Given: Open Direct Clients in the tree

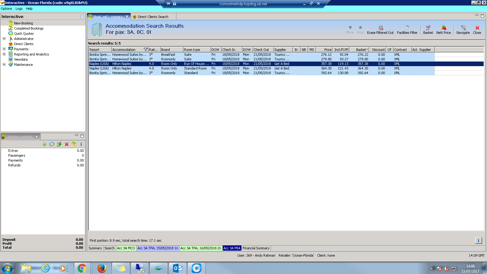Looking at the screenshot, I should click(x=24, y=44).
